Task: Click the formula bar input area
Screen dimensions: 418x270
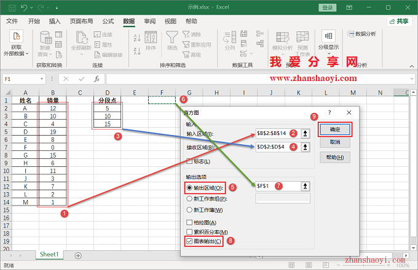Action: 257,79
